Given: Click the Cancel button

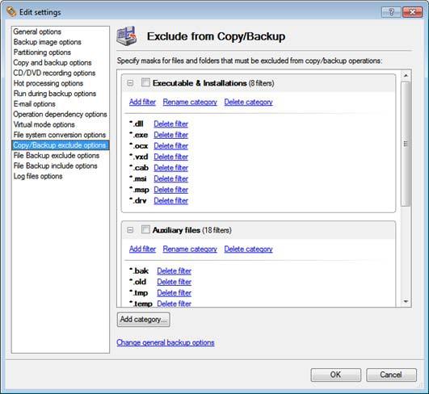Looking at the screenshot, I should [391, 375].
